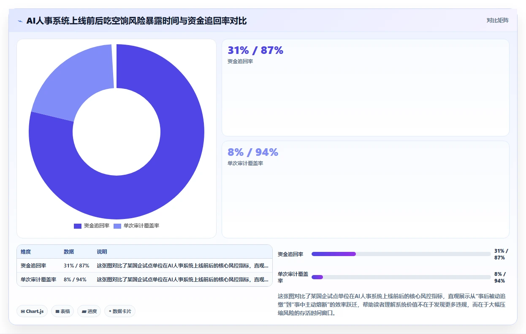Select the 单次审计覆盖率 table row cell
Viewport: 526px width, 334px height.
click(38, 280)
